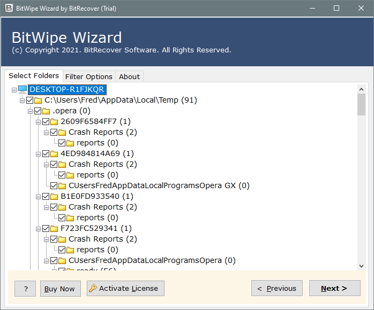Open the Filter Options tab
Image resolution: width=374 pixels, height=310 pixels.
[x=89, y=76]
